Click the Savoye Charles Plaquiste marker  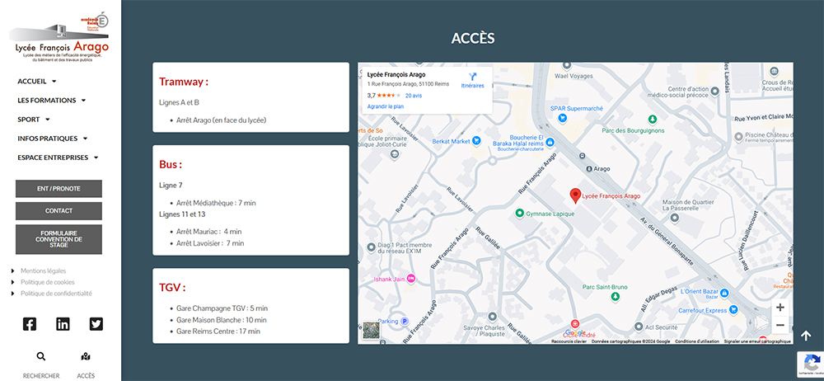[493, 317]
